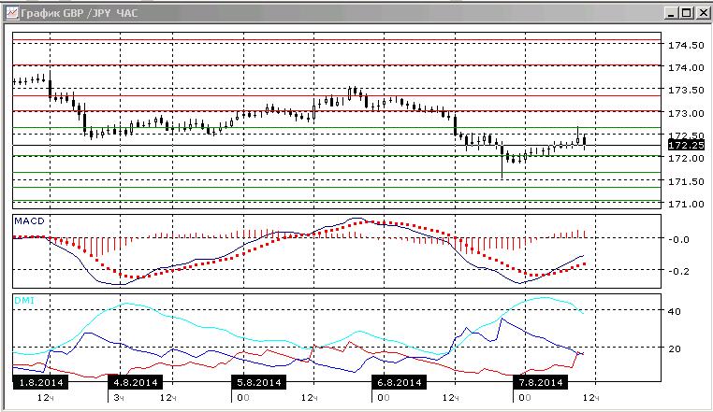Select the MACD indicator label
The image size is (713, 412).
pyautogui.click(x=30, y=221)
